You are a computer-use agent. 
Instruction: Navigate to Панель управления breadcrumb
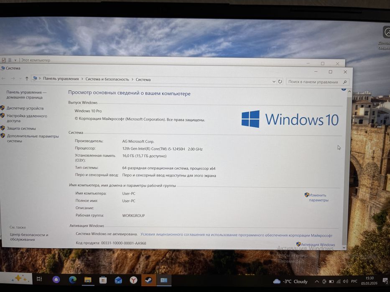[61, 79]
